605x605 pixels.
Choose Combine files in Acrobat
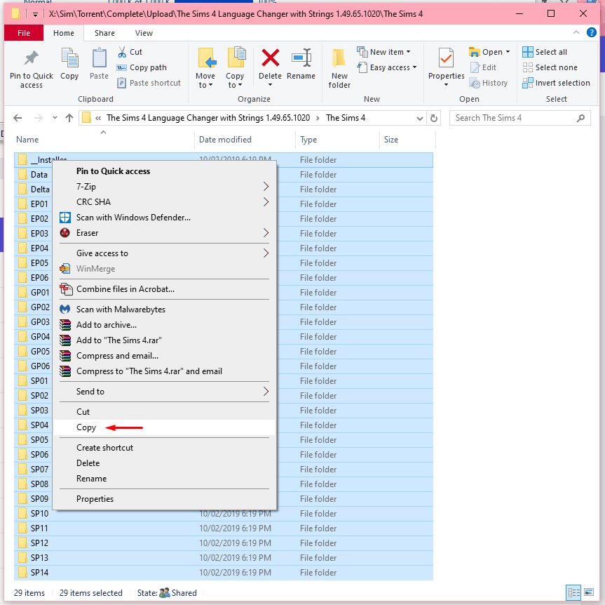point(164,289)
